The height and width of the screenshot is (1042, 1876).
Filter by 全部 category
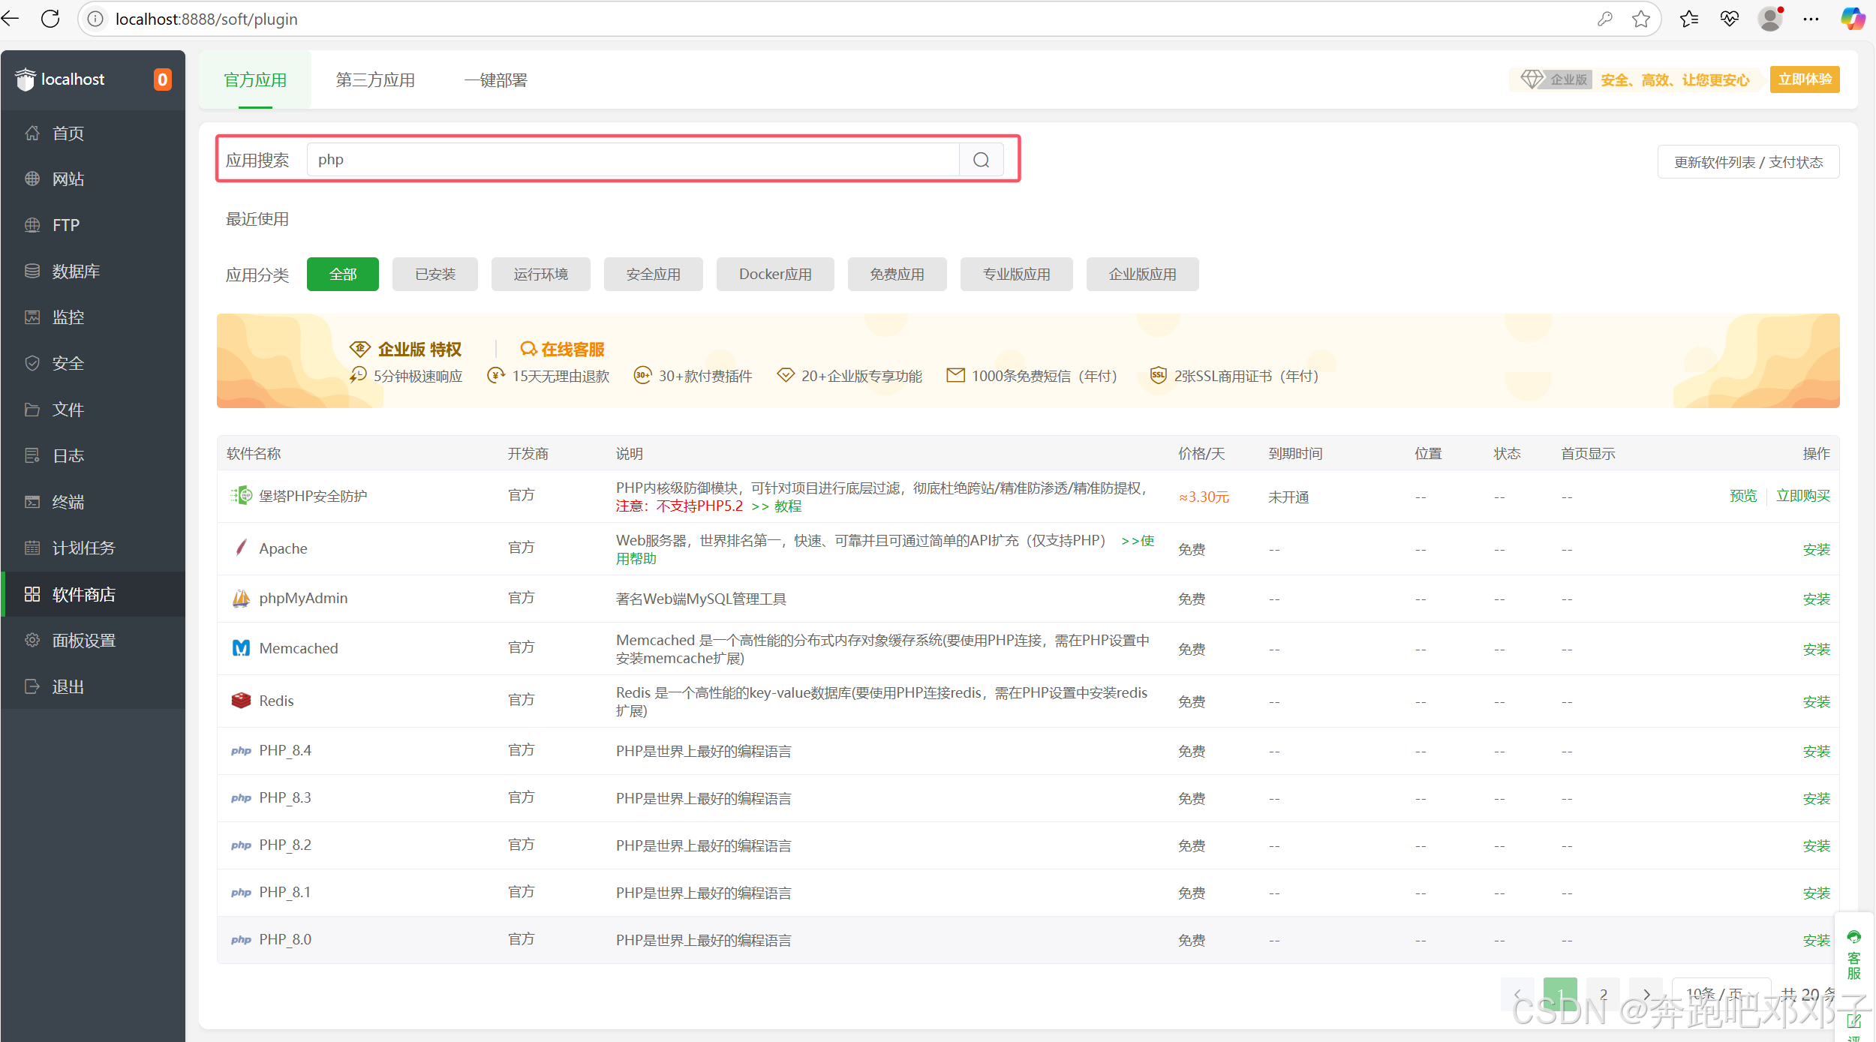pos(343,275)
